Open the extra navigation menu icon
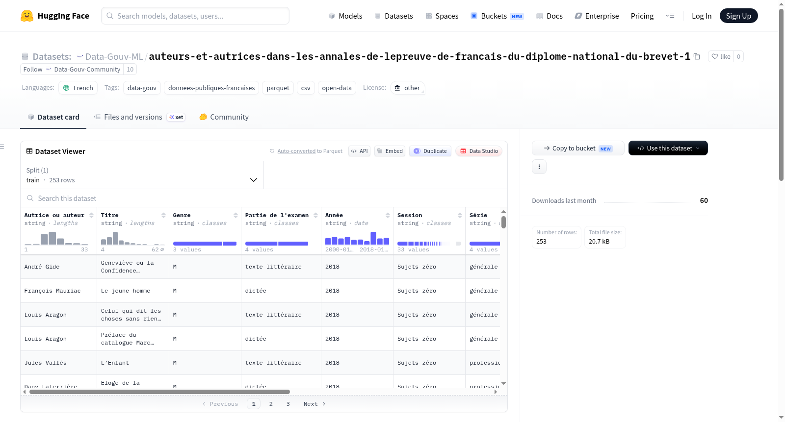 pos(670,16)
